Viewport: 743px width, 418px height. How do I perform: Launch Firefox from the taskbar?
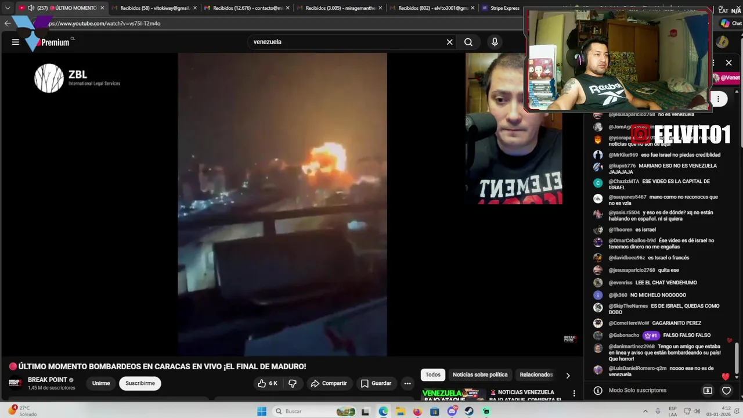(417, 412)
